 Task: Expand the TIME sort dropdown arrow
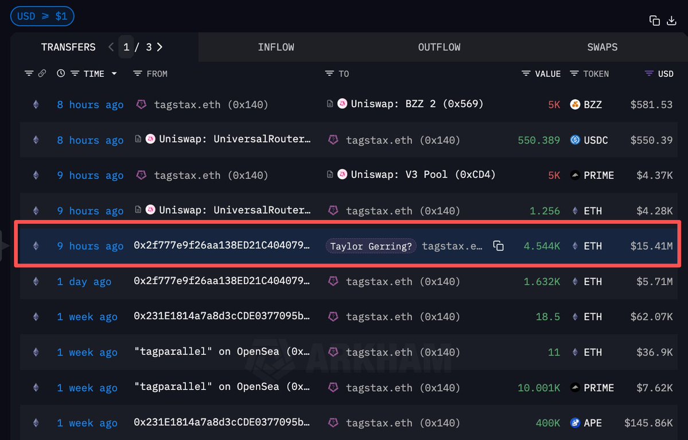114,73
